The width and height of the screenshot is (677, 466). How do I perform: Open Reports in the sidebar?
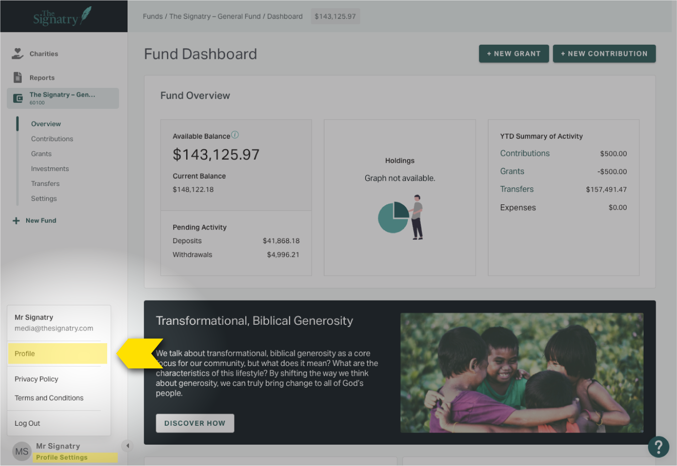coord(42,78)
